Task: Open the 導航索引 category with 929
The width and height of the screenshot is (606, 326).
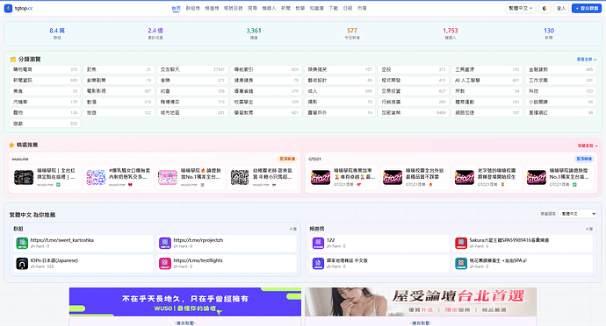Action: (x=266, y=69)
